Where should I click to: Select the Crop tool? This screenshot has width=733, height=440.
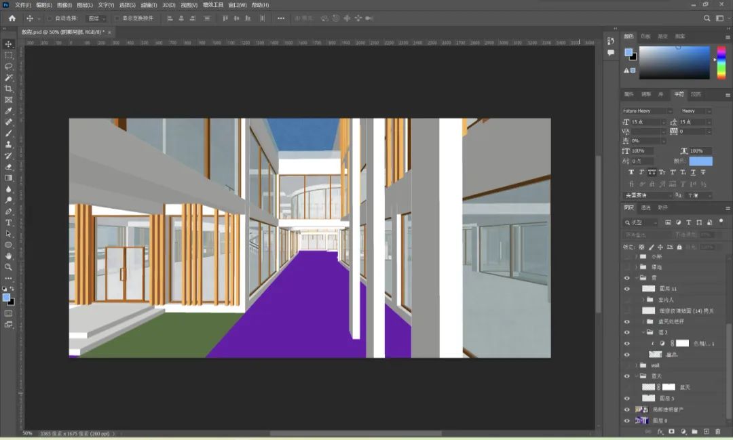pos(8,89)
